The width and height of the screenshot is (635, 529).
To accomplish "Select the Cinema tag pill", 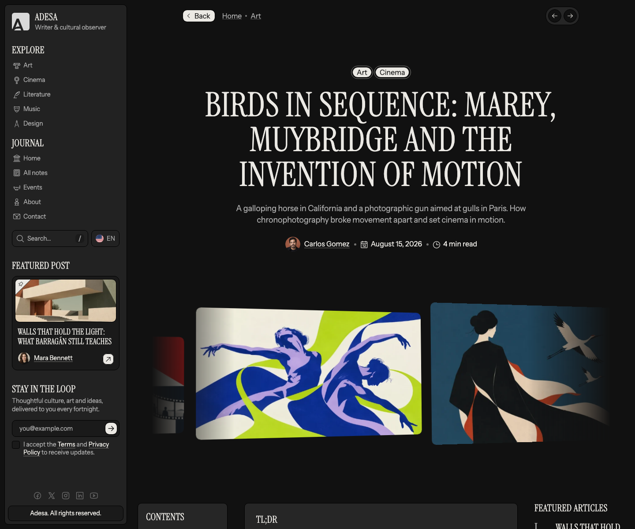I will 392,72.
